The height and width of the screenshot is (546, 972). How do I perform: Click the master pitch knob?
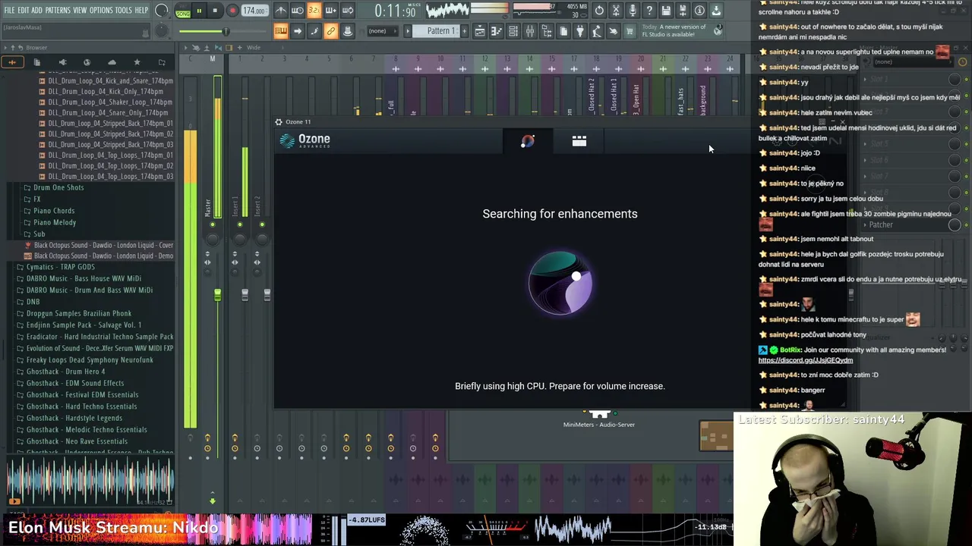162,31
